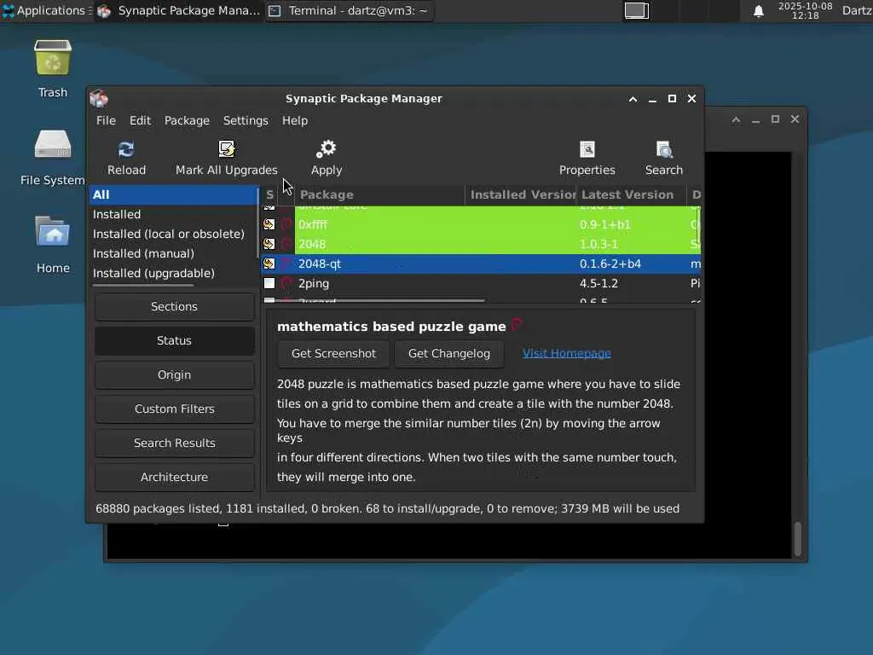The height and width of the screenshot is (655, 873).
Task: Select the All status filter
Action: pos(173,194)
